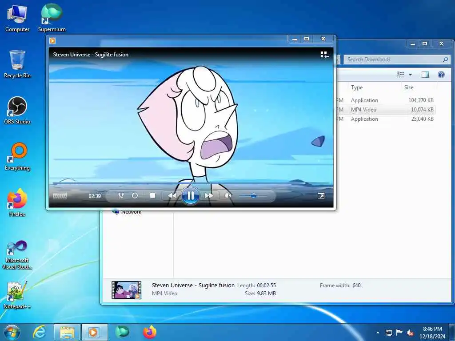Click the video title Steven Universe - Sugilite fusion
The height and width of the screenshot is (341, 455).
tap(91, 55)
